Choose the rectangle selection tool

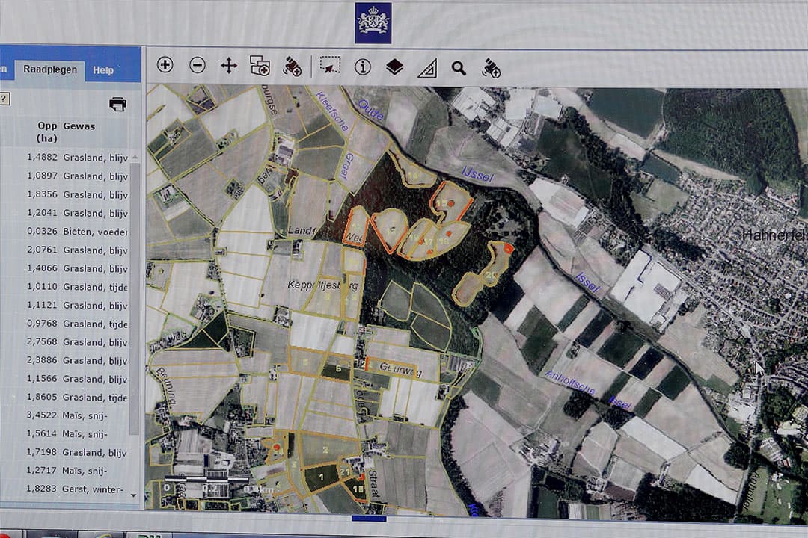coord(330,66)
